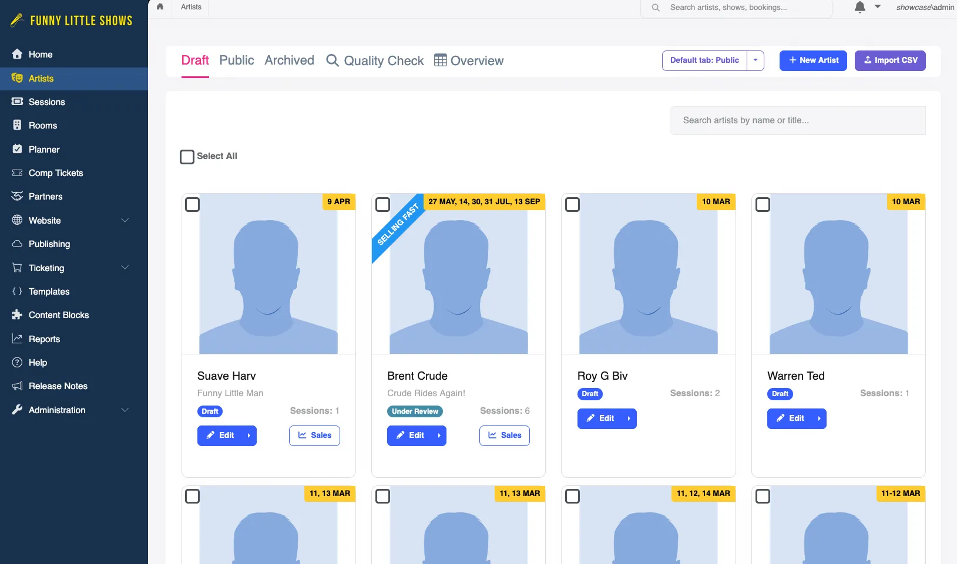Image resolution: width=957 pixels, height=564 pixels.
Task: Open Help question mark icon
Action: (x=17, y=362)
